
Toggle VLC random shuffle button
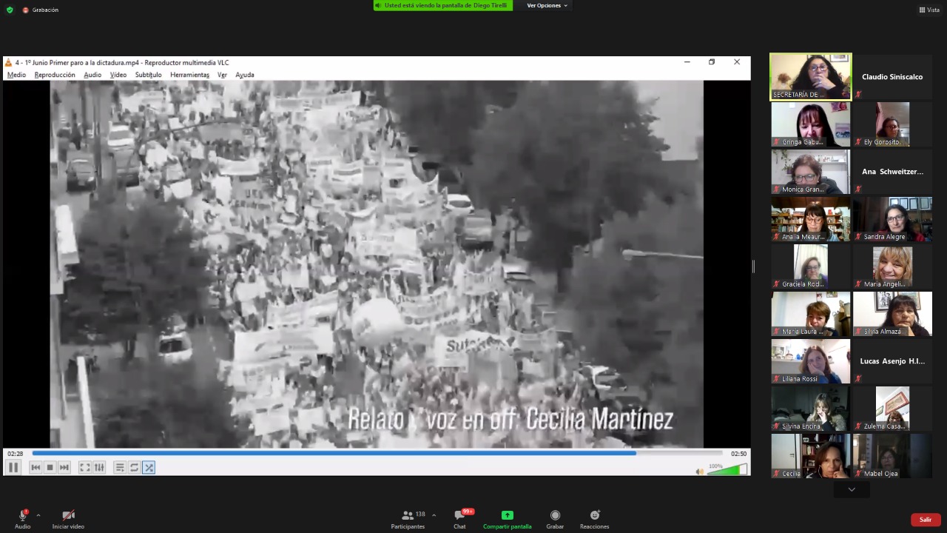pos(149,467)
